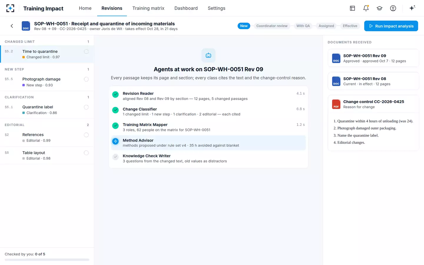Mark Quarantine label as checked

point(86,107)
